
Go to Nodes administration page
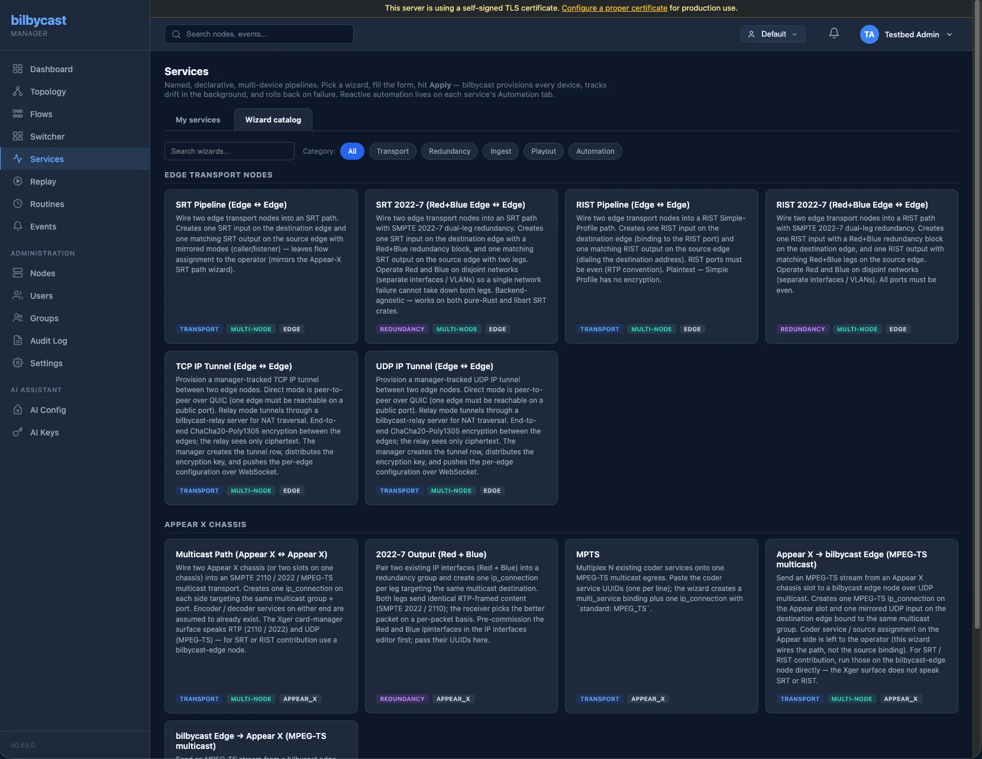(x=75, y=273)
